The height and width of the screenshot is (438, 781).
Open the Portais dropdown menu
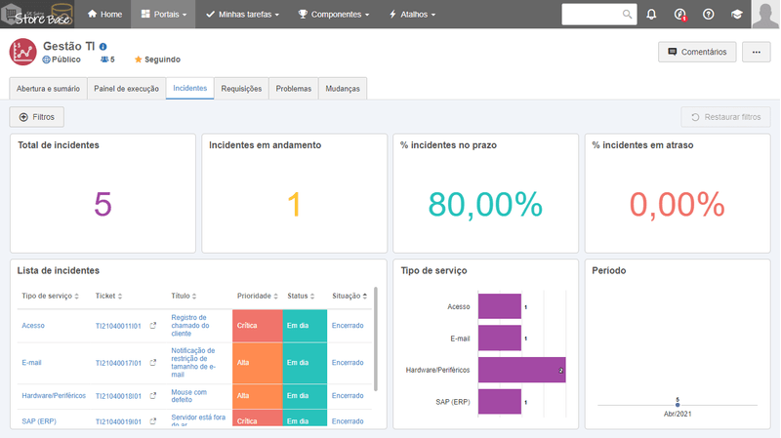coord(163,15)
